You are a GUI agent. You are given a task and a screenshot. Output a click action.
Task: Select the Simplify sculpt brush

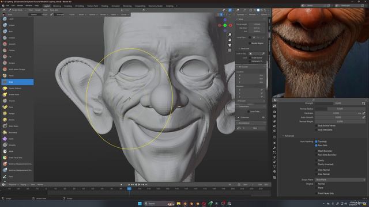(17, 145)
